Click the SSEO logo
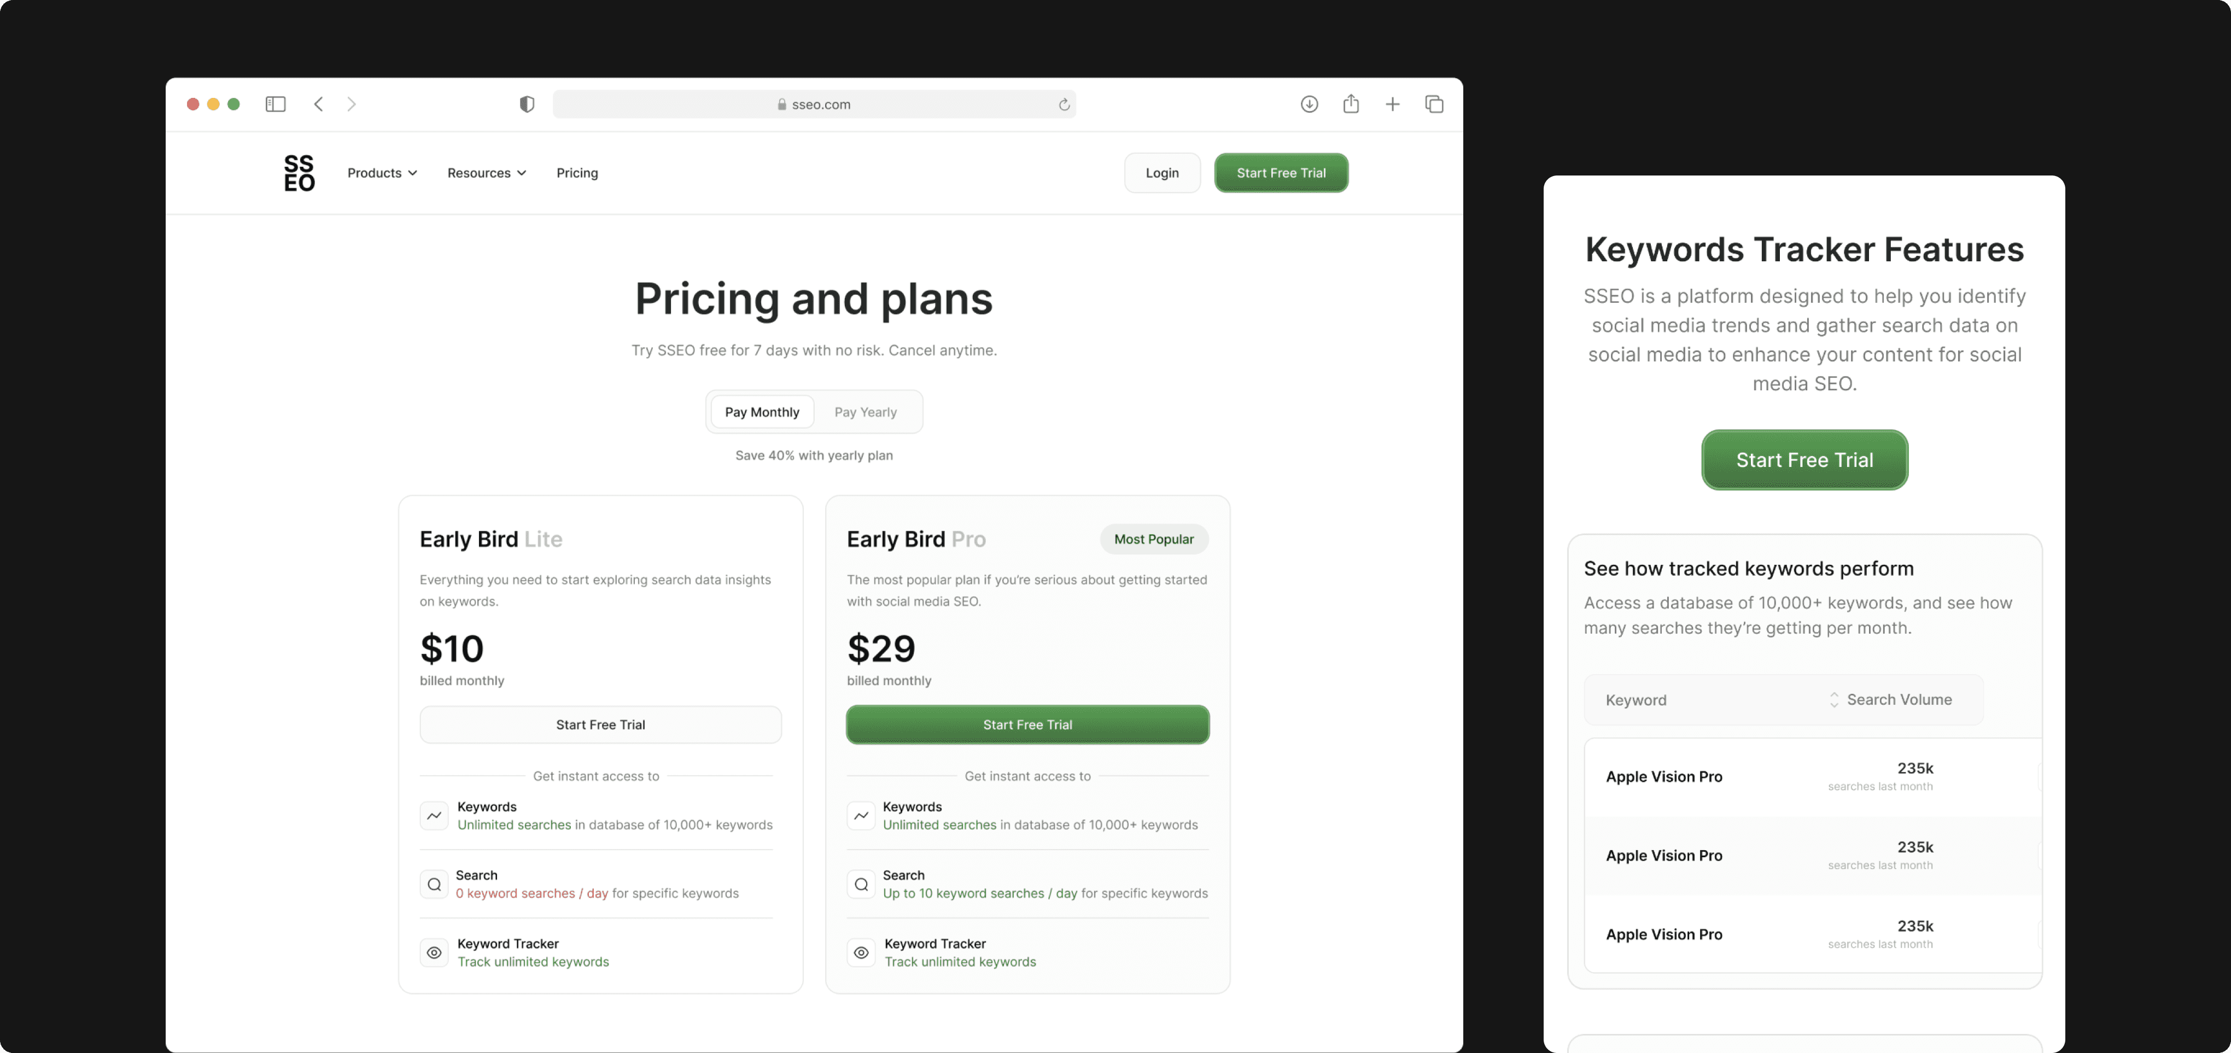 (x=299, y=172)
